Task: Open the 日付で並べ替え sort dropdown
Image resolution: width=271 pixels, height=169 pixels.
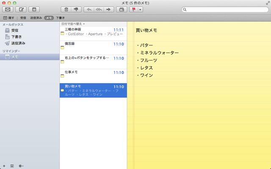Action: pyautogui.click(x=73, y=24)
